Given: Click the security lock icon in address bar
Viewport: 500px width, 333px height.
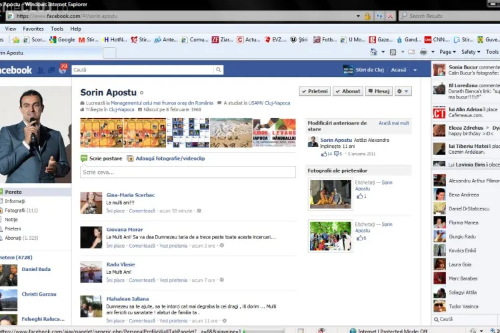Looking at the screenshot, I should pos(367,16).
